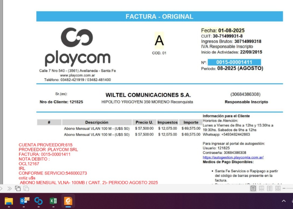Click the grayed-out next view icon

point(26,189)
